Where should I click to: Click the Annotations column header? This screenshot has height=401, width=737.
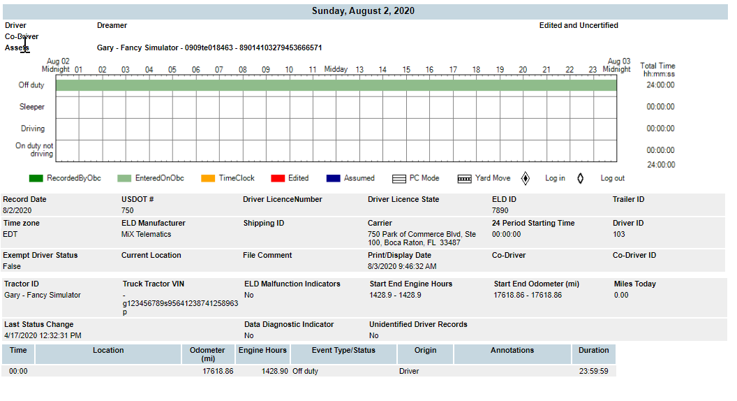(x=512, y=354)
